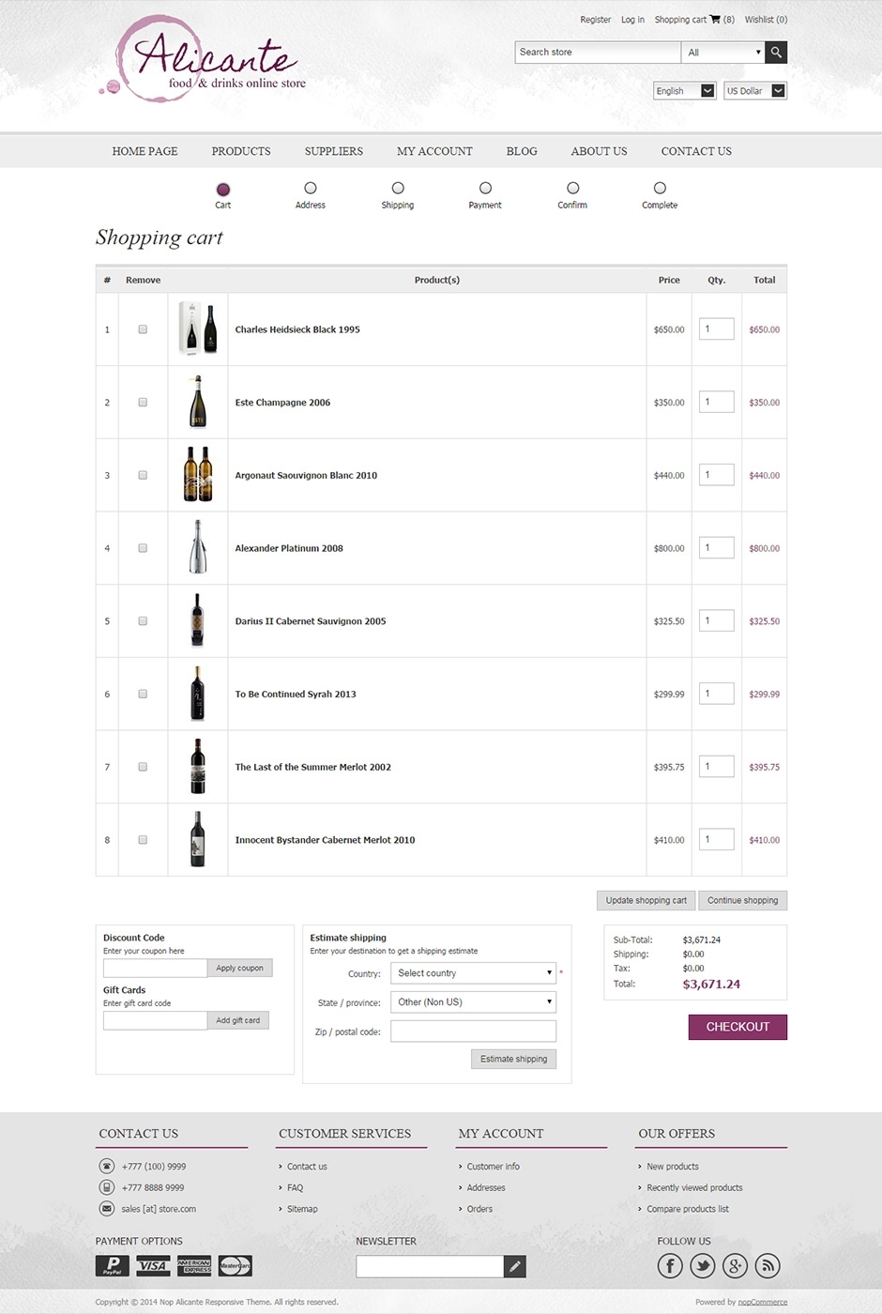Image resolution: width=882 pixels, height=1314 pixels.
Task: Click the shopping cart icon in header
Action: 715,19
